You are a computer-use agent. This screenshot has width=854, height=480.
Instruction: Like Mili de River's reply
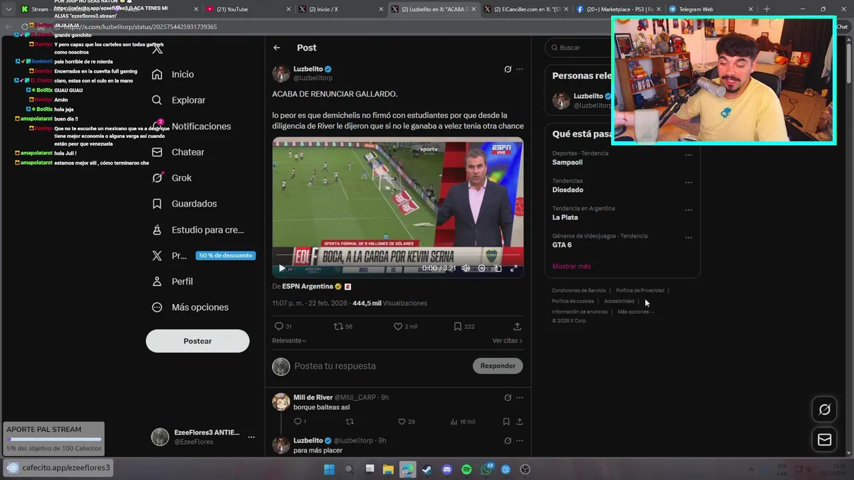(406, 422)
